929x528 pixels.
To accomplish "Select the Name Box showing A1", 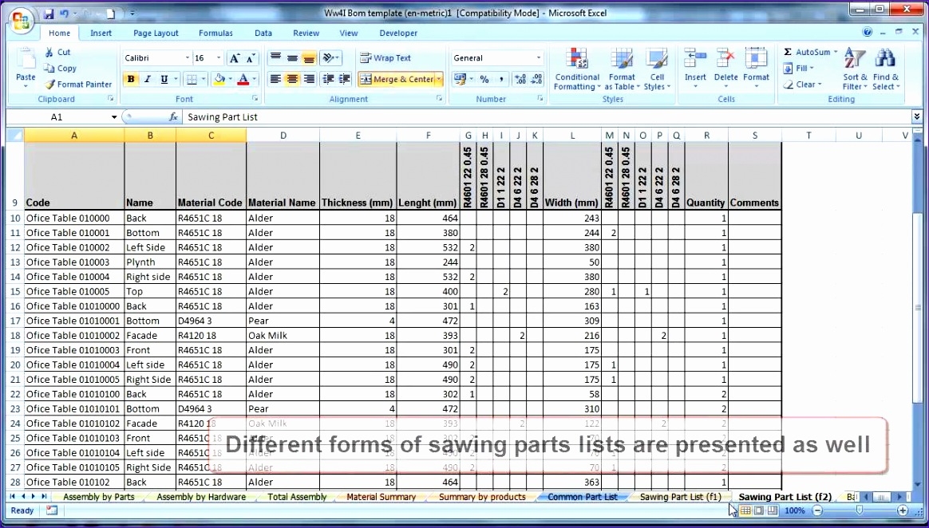I will [x=56, y=116].
